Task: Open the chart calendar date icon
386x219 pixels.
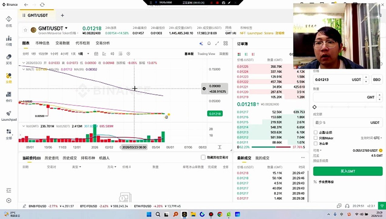Action: (96, 54)
